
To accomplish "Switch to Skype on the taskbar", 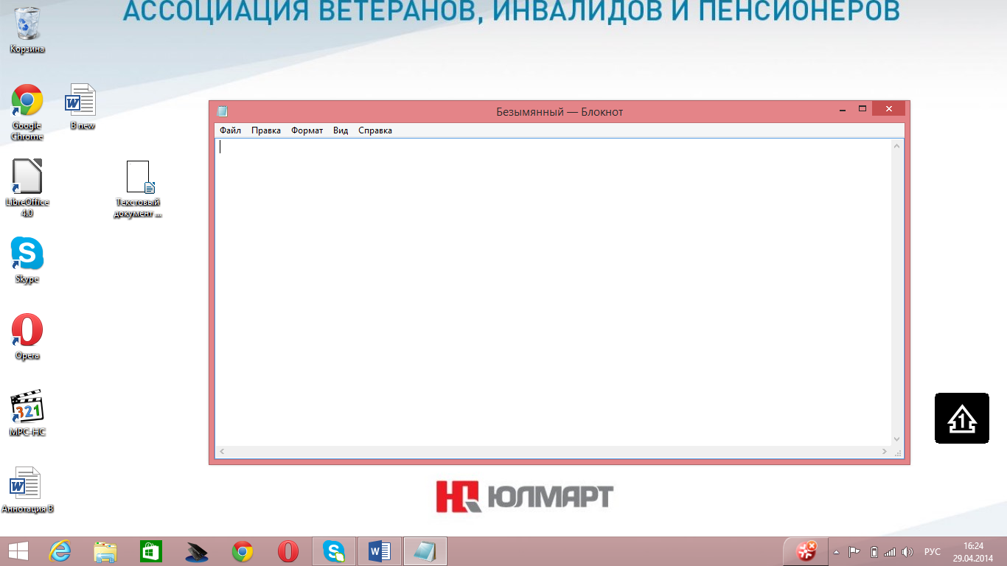I will [334, 551].
